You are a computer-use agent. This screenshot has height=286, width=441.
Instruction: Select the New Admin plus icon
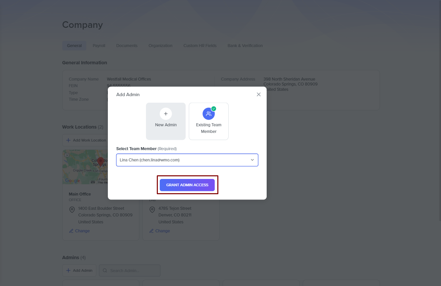tap(166, 114)
